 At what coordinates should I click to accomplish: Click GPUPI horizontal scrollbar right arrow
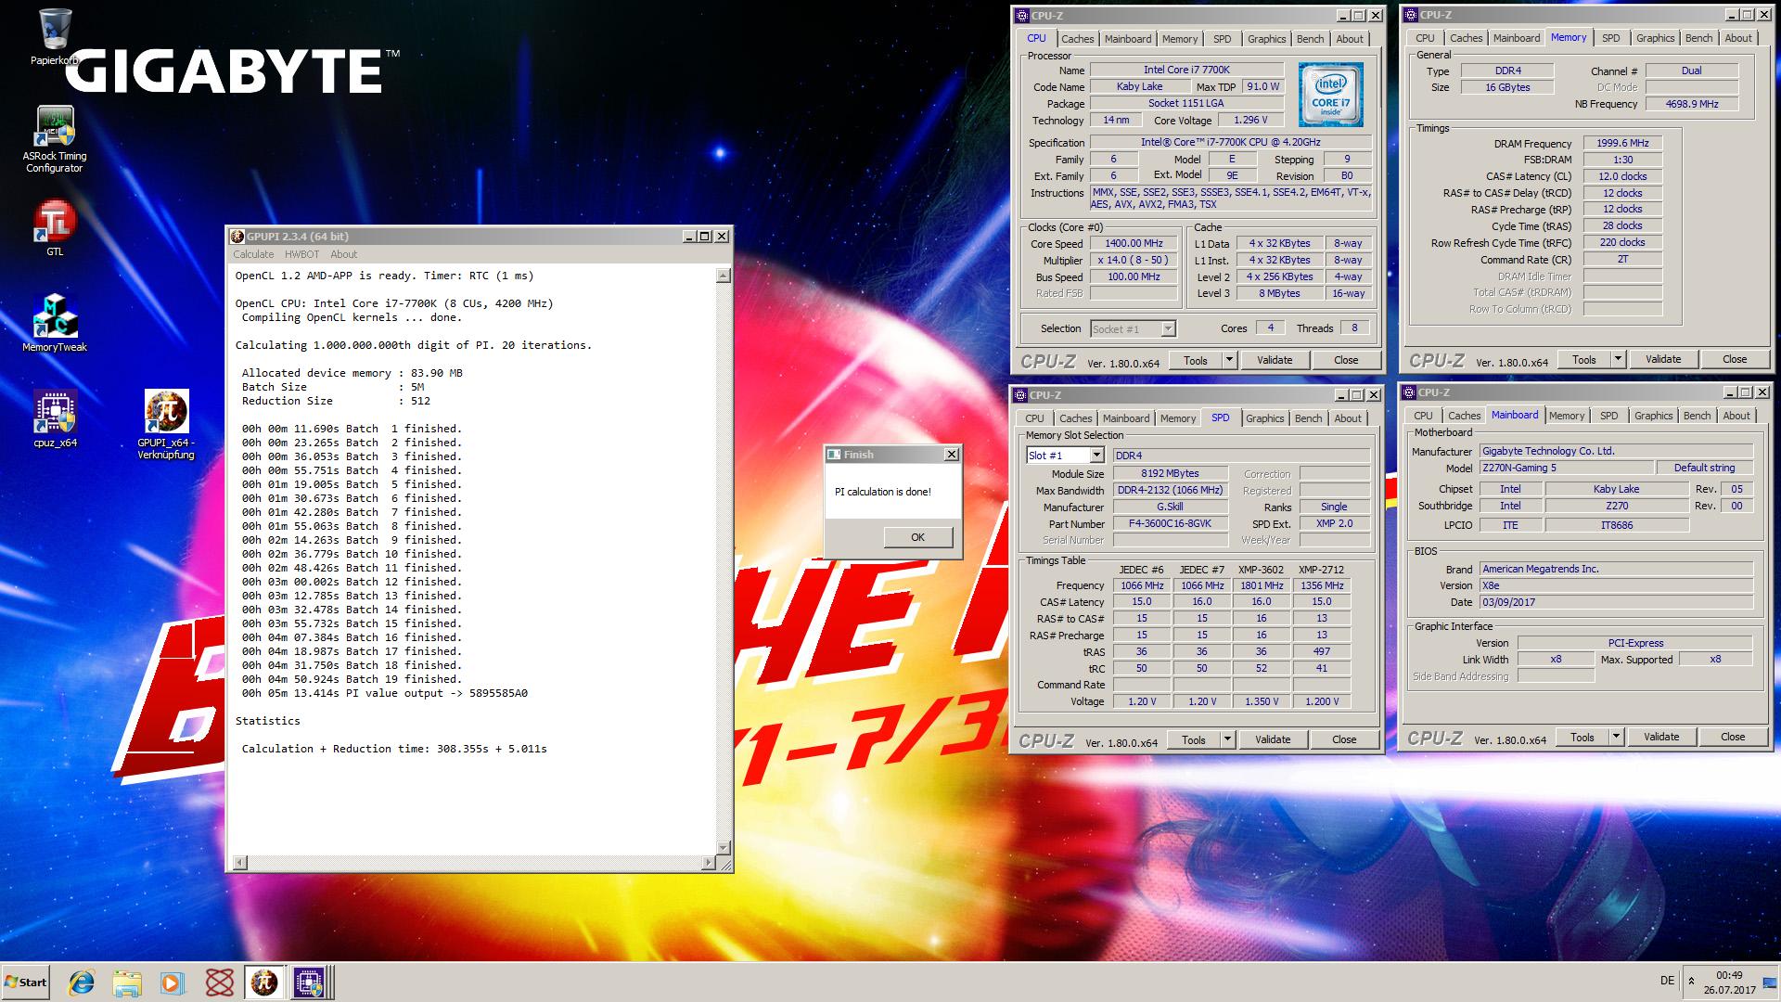click(x=709, y=863)
